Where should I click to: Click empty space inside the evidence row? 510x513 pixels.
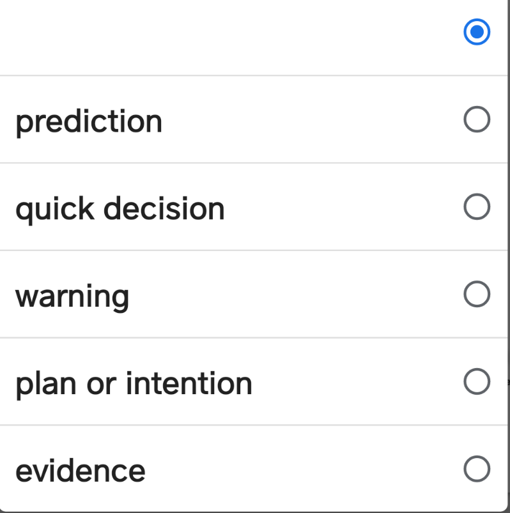(x=304, y=469)
